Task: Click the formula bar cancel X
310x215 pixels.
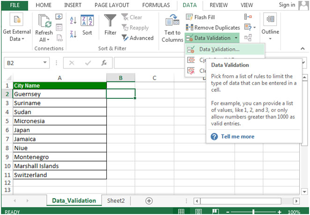Action: (72, 63)
